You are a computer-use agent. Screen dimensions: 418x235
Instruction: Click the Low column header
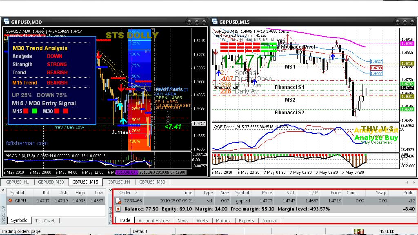[x=96, y=193]
